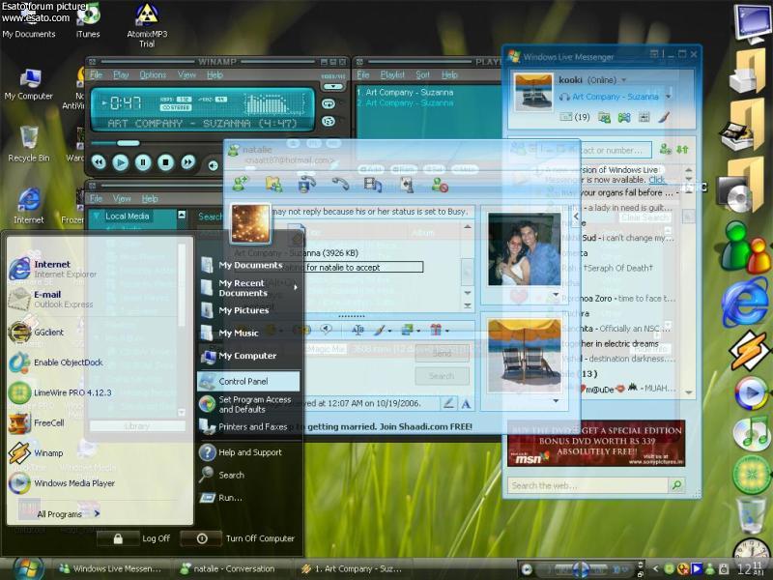The image size is (773, 580).
Task: Open the Playlist menu in playlist editor
Action: pos(392,74)
